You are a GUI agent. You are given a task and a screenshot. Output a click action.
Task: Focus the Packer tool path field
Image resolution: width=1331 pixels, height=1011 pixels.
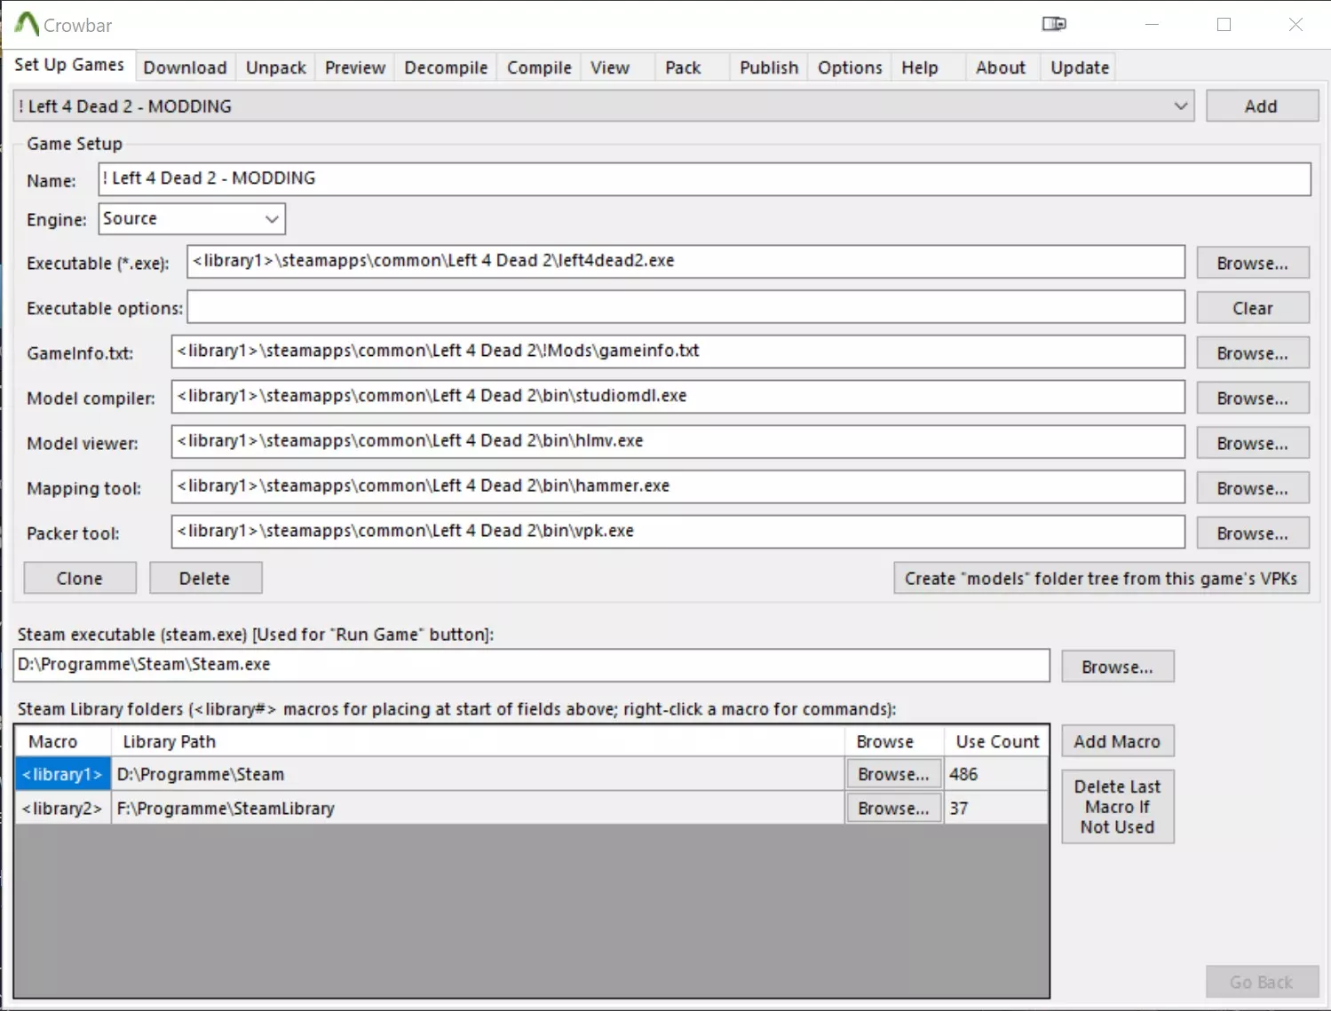point(677,533)
